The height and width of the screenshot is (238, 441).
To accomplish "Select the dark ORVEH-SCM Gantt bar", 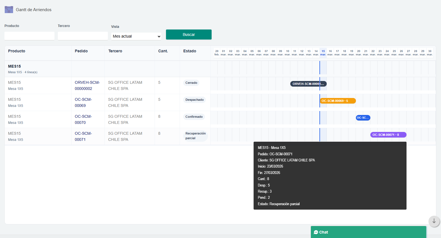I will point(308,84).
